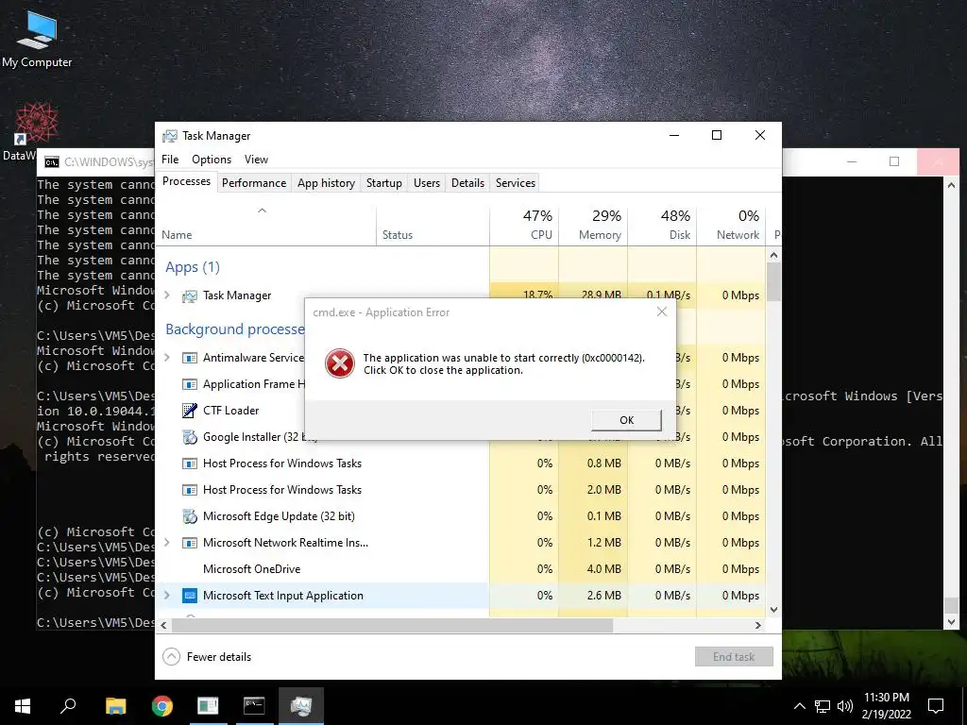Click the cmd window title bar icon
This screenshot has width=967, height=725.
click(52, 162)
